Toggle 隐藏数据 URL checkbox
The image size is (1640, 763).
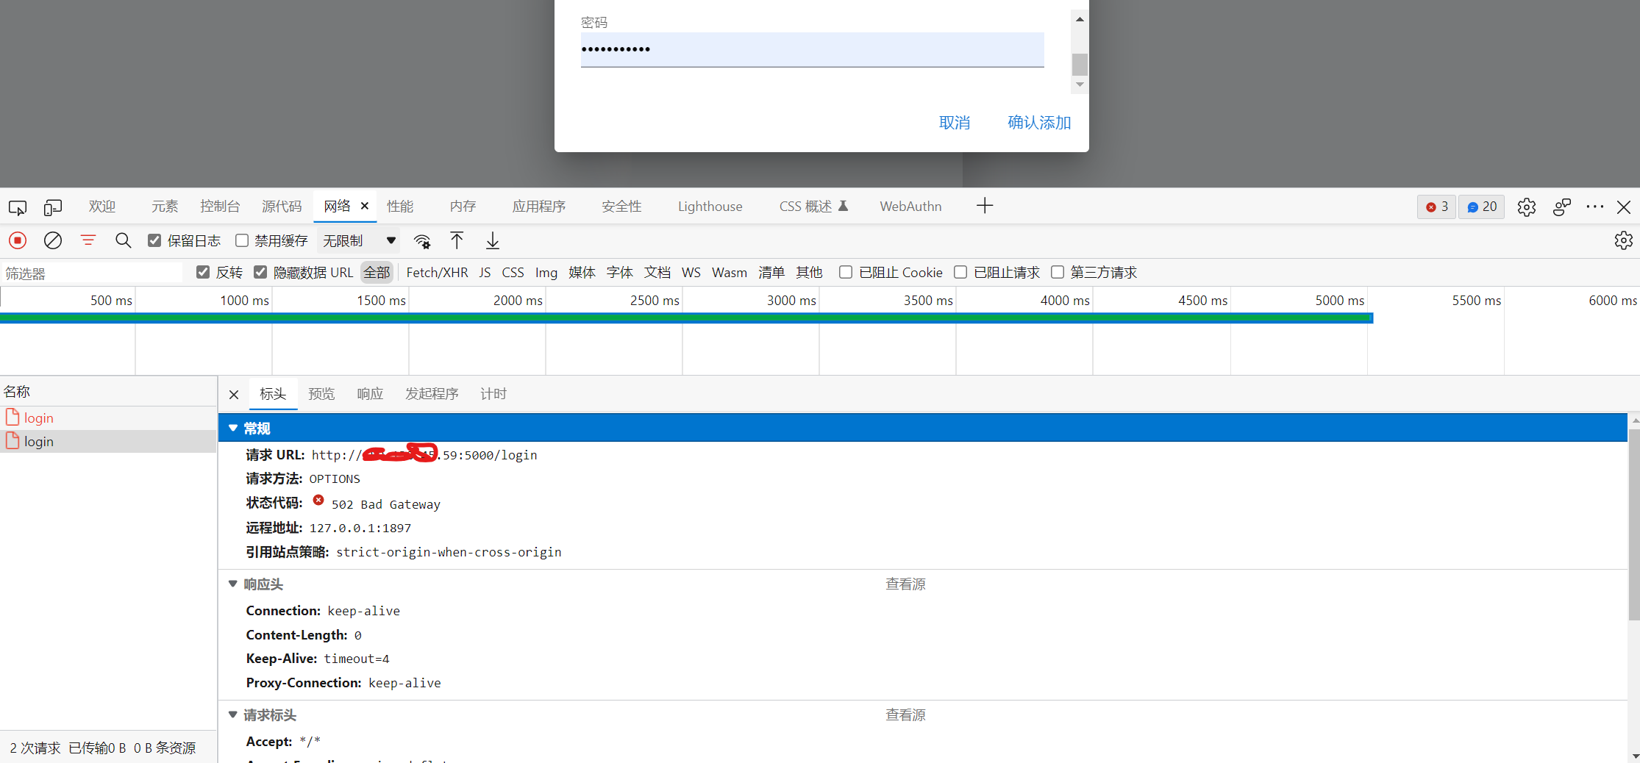pos(260,272)
